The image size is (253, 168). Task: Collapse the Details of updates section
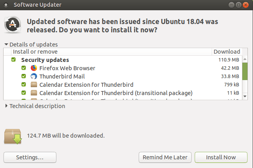[6, 45]
